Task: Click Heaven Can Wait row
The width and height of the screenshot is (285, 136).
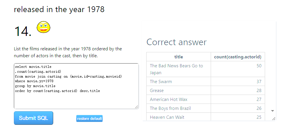Action: [x=206, y=117]
